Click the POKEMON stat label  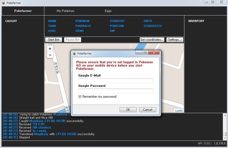click(82, 21)
